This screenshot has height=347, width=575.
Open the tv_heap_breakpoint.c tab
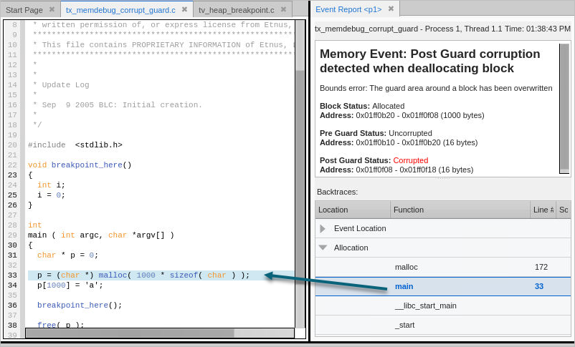coord(236,10)
